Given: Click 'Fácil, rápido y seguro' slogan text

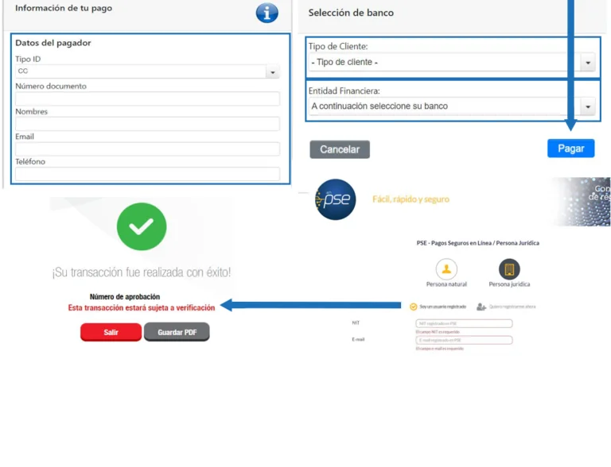Looking at the screenshot, I should (x=411, y=199).
